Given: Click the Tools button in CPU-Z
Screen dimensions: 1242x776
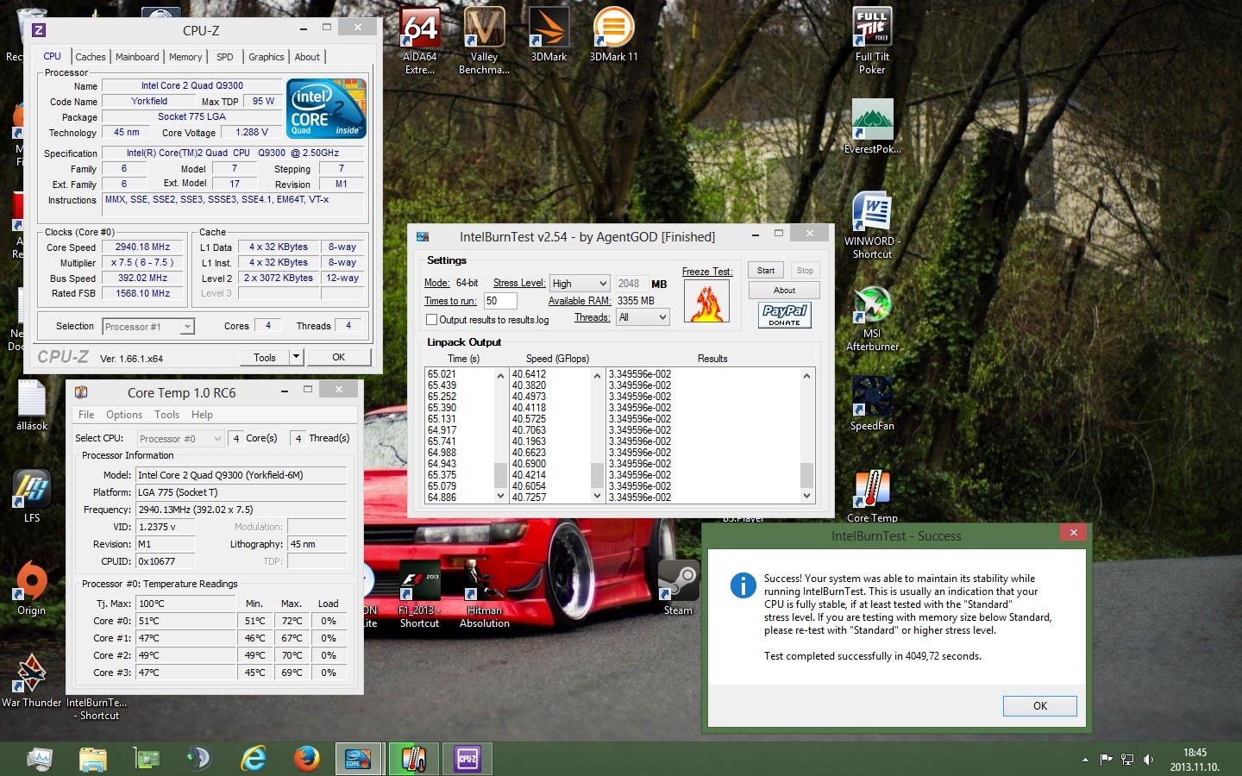Looking at the screenshot, I should (264, 357).
